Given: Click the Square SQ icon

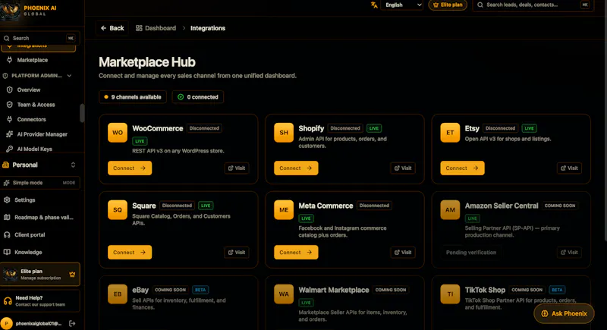Looking at the screenshot, I should click(118, 209).
